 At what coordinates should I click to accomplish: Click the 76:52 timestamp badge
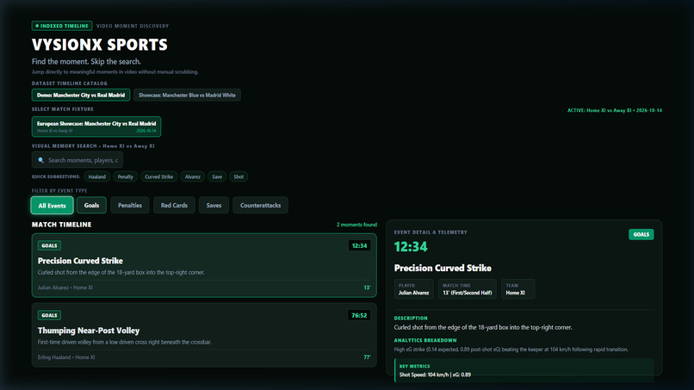click(x=359, y=315)
